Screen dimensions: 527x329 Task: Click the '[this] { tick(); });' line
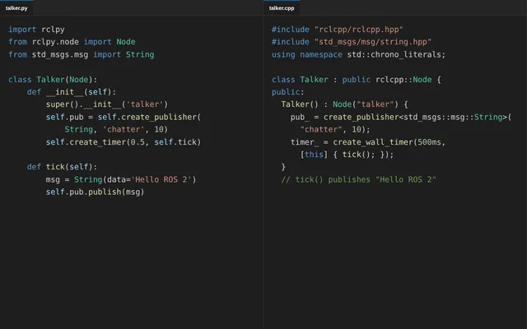tap(347, 155)
